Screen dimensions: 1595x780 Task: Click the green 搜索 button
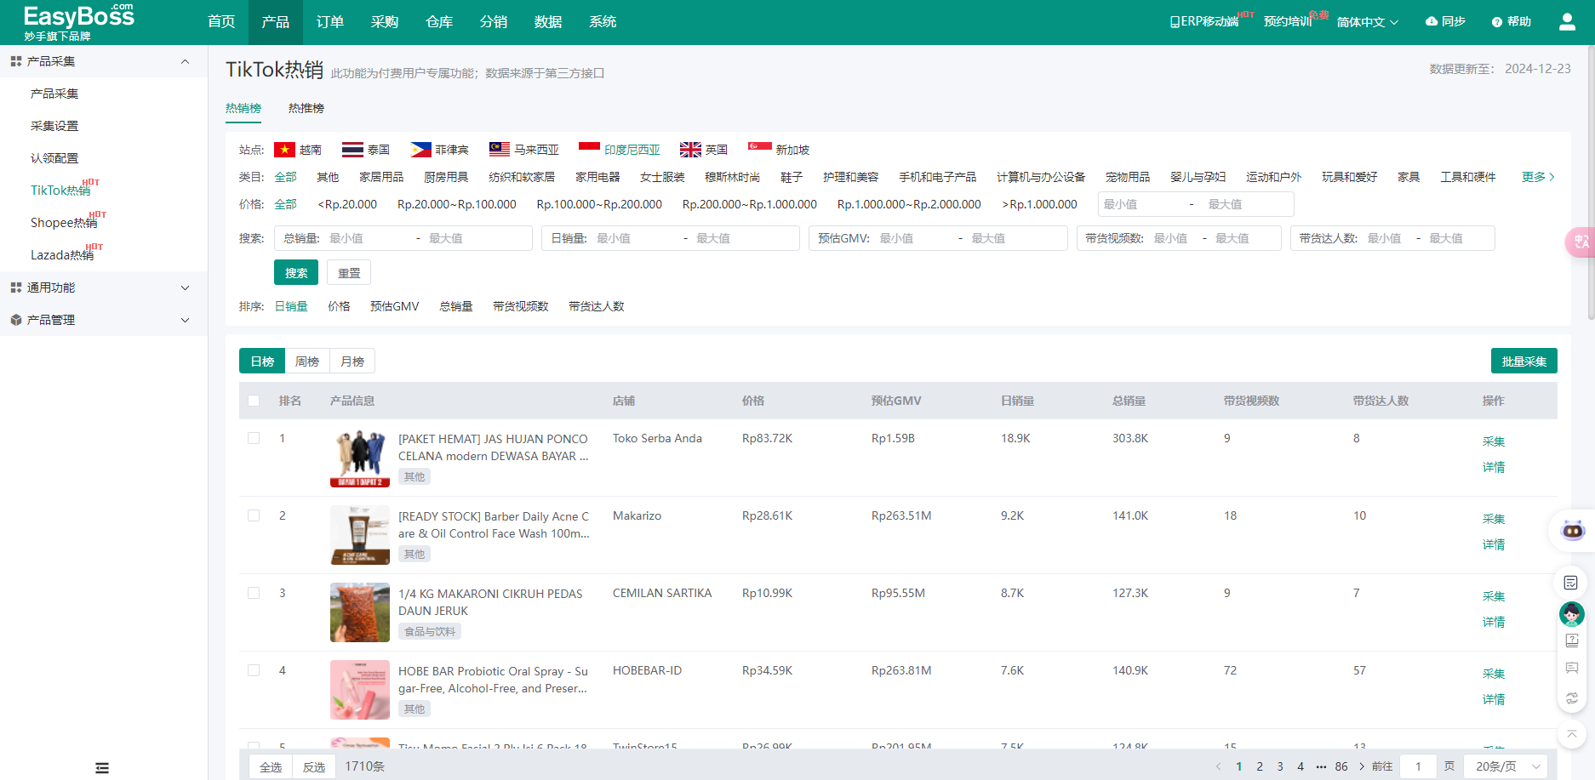(x=296, y=272)
